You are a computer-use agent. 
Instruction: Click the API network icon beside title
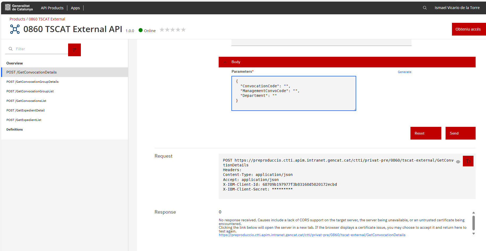15,29
